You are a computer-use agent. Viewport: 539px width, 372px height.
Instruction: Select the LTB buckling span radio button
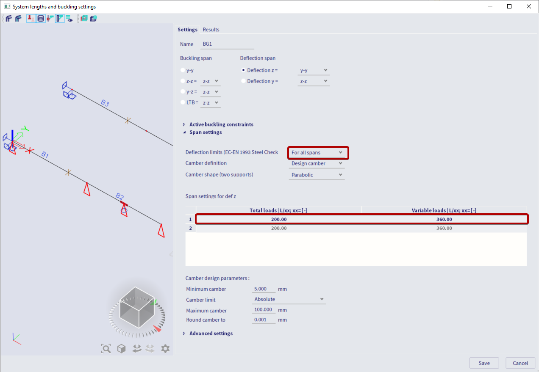pos(182,102)
